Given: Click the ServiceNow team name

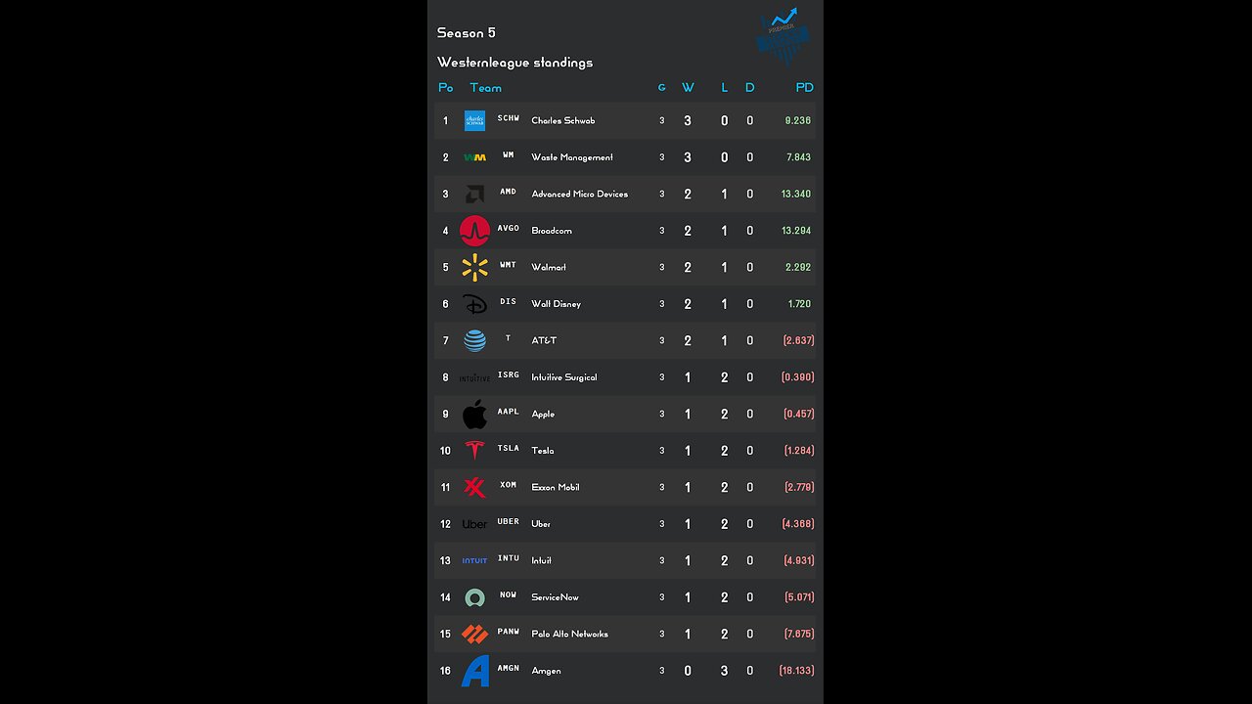Looking at the screenshot, I should 555,597.
